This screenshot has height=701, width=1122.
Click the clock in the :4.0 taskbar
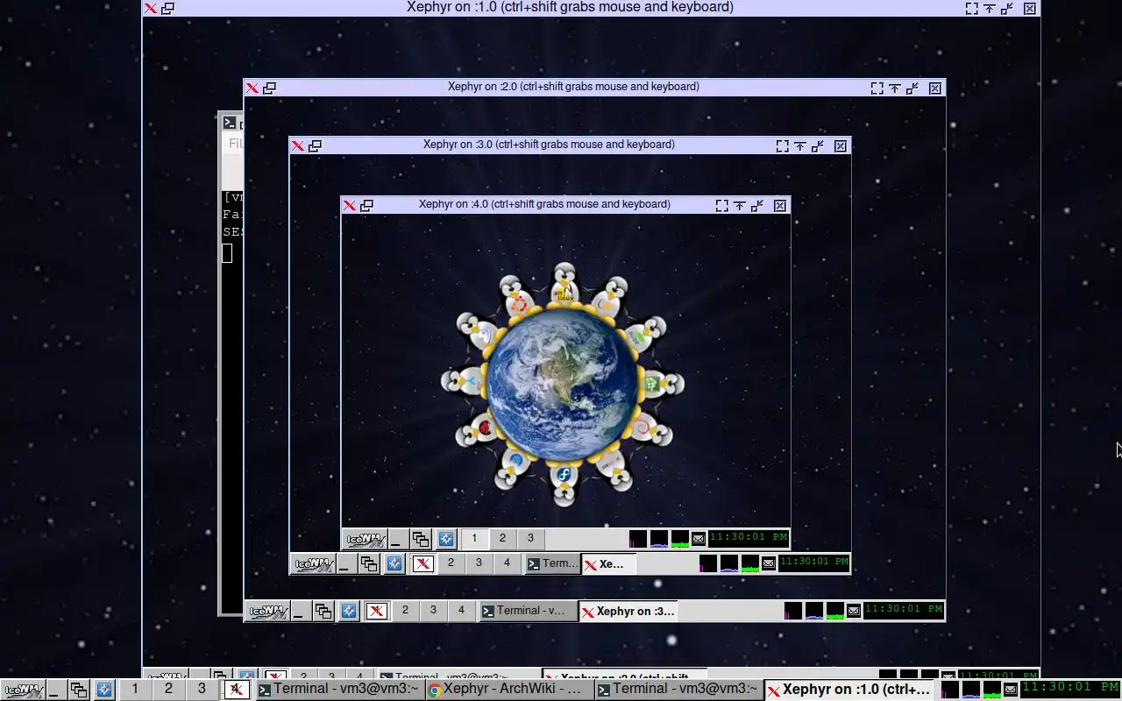tap(748, 537)
